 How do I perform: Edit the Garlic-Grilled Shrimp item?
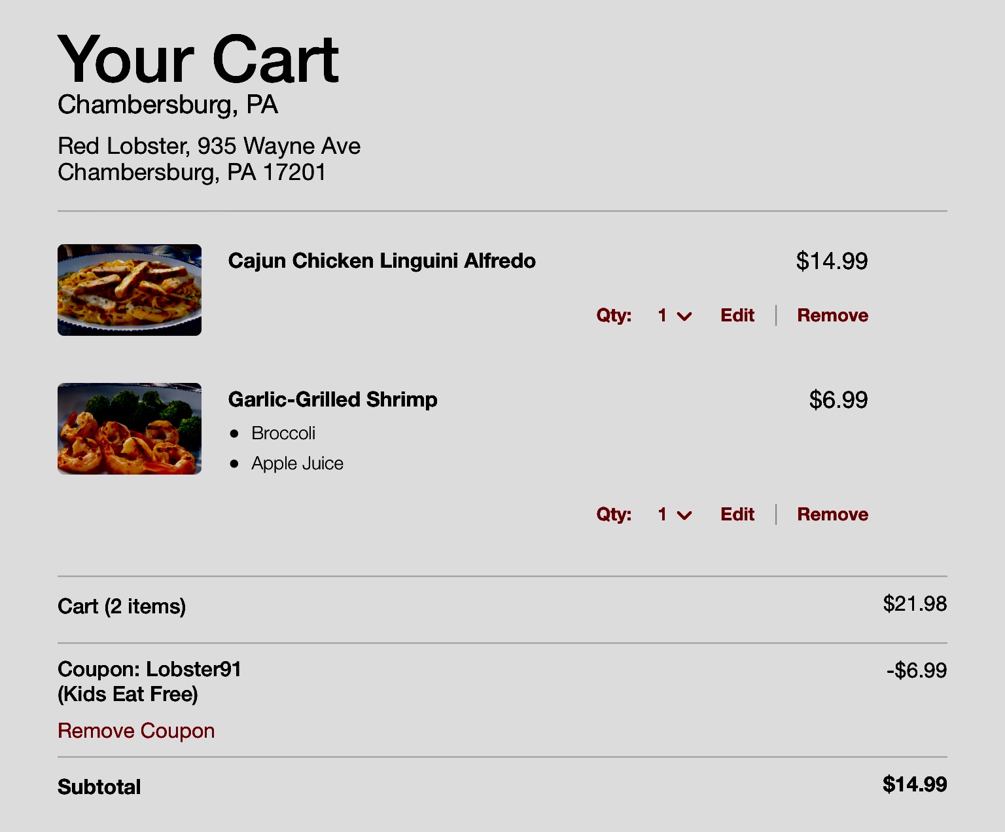click(x=737, y=515)
